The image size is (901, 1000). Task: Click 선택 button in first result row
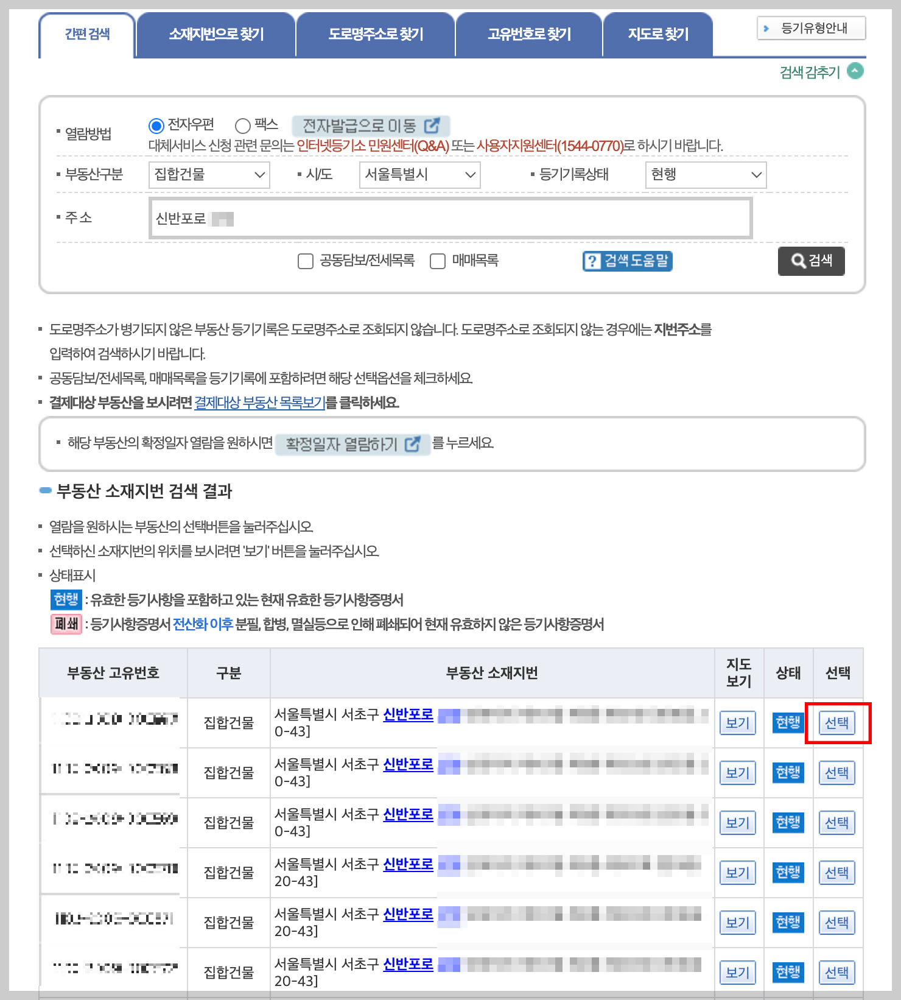click(x=836, y=723)
